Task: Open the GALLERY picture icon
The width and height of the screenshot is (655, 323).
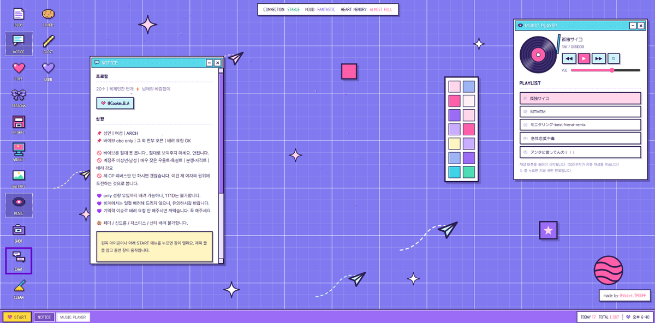Action: coord(19,178)
